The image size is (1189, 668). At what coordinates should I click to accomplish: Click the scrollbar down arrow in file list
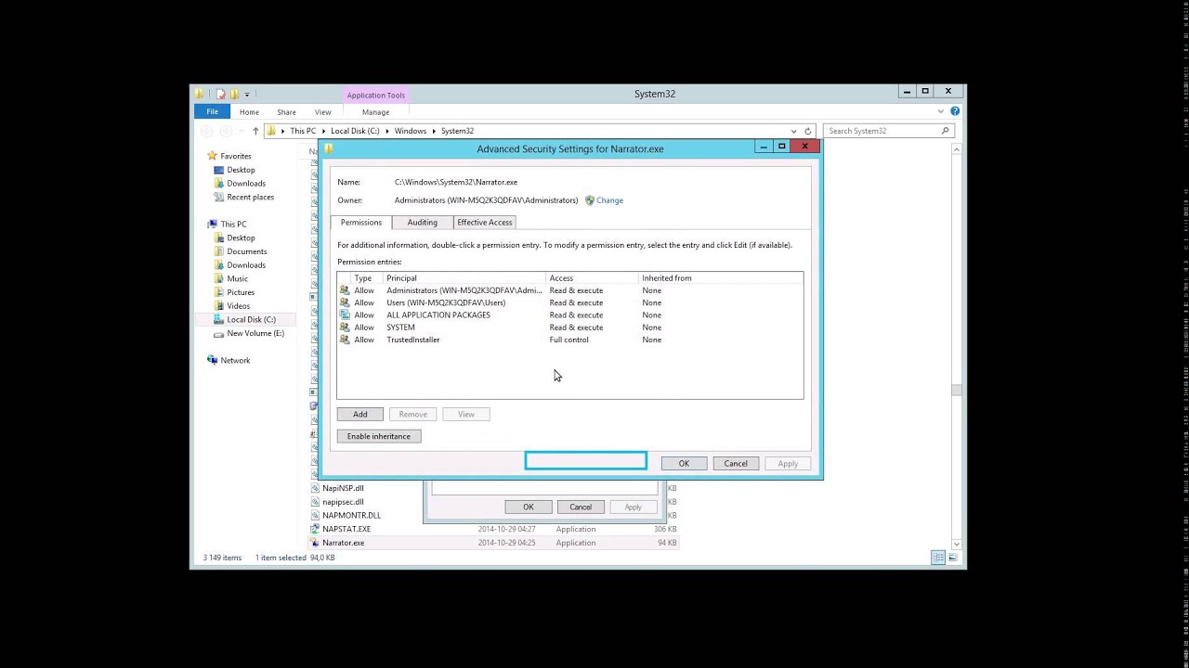click(957, 544)
